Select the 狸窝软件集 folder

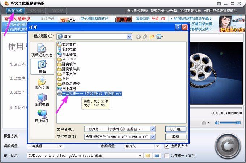coord(68,69)
